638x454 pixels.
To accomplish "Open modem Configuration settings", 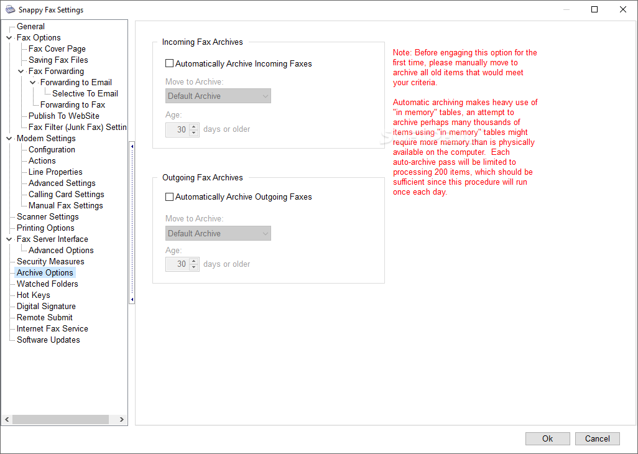I will point(52,149).
